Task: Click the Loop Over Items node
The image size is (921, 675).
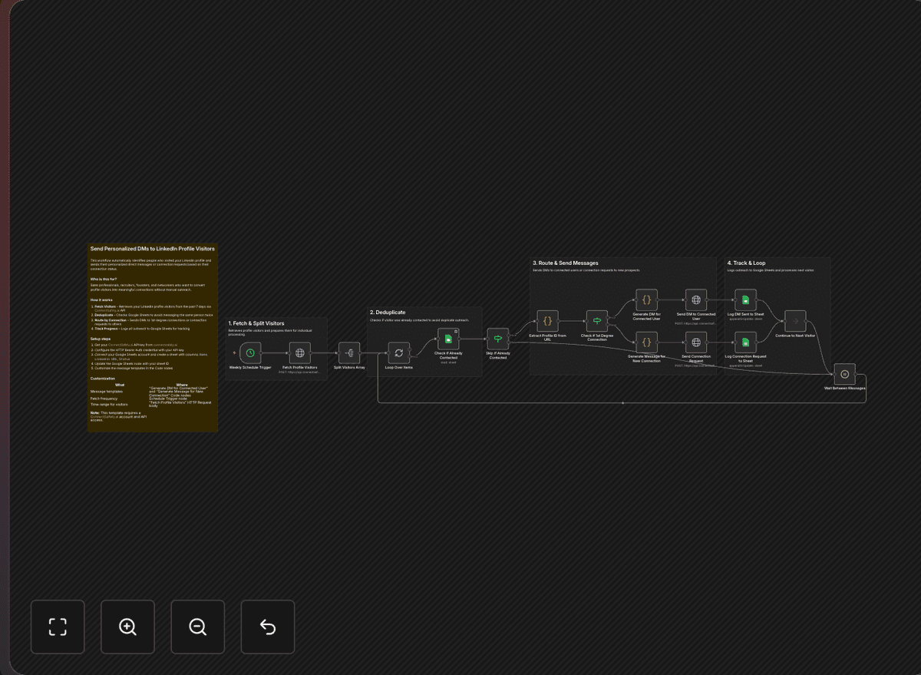Action: point(398,352)
